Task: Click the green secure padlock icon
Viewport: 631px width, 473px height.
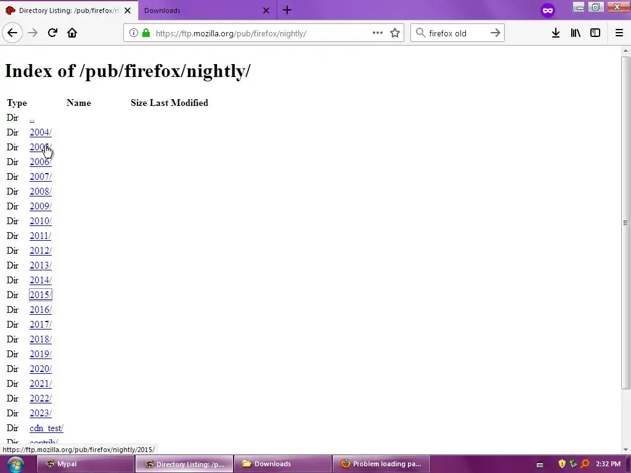Action: coord(146,33)
